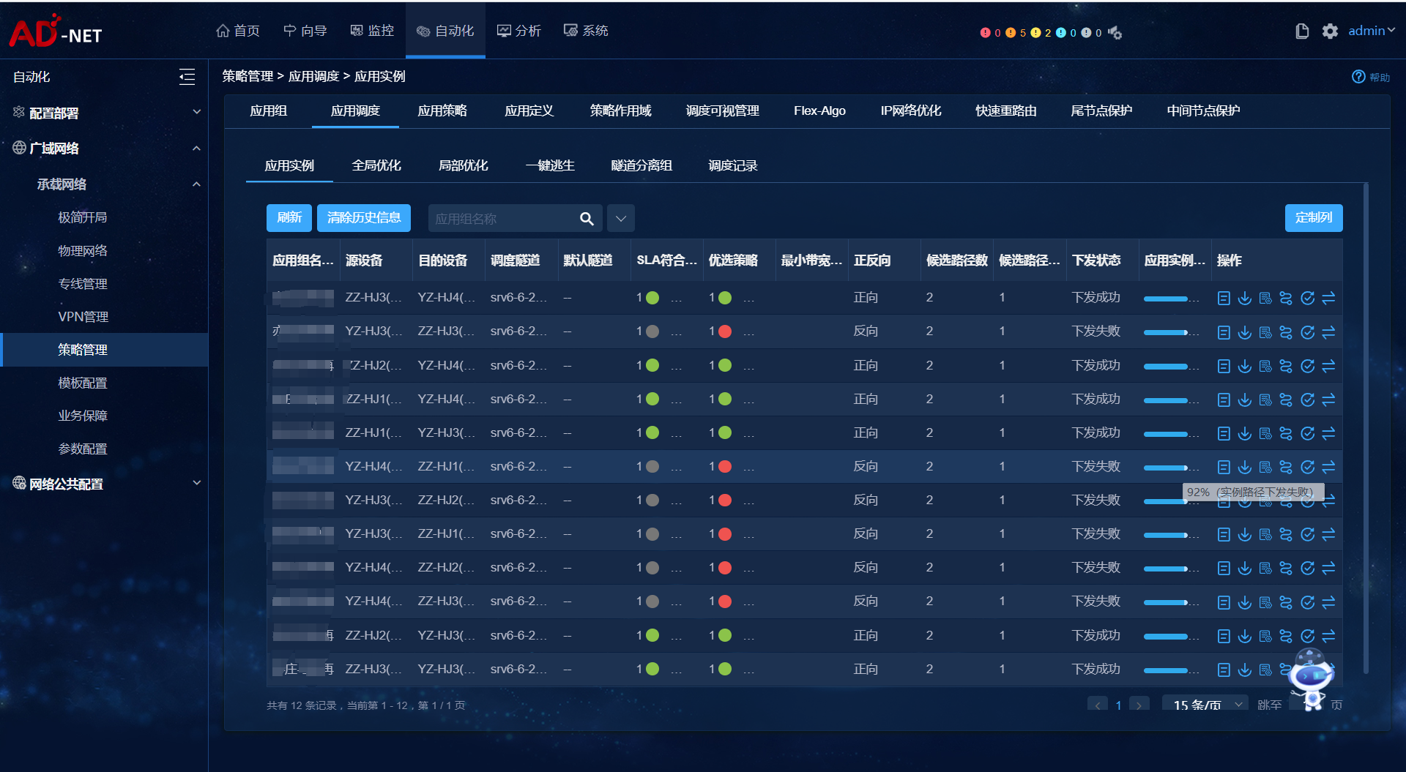Click the switch arrows icon in third row

1328,366
